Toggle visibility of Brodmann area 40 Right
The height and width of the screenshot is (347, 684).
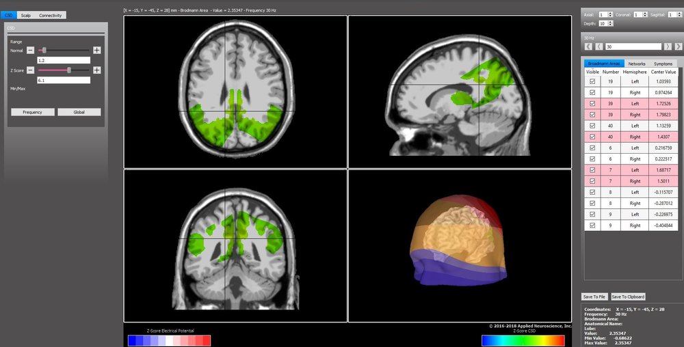point(592,137)
